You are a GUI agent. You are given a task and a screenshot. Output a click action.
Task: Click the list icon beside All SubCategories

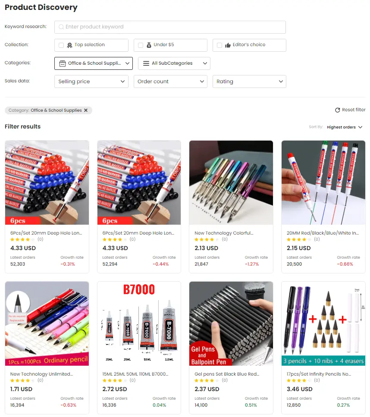pos(146,63)
